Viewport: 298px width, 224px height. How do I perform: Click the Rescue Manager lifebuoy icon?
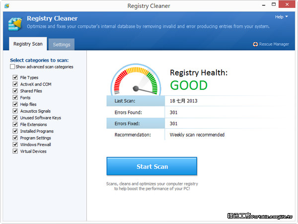255,44
